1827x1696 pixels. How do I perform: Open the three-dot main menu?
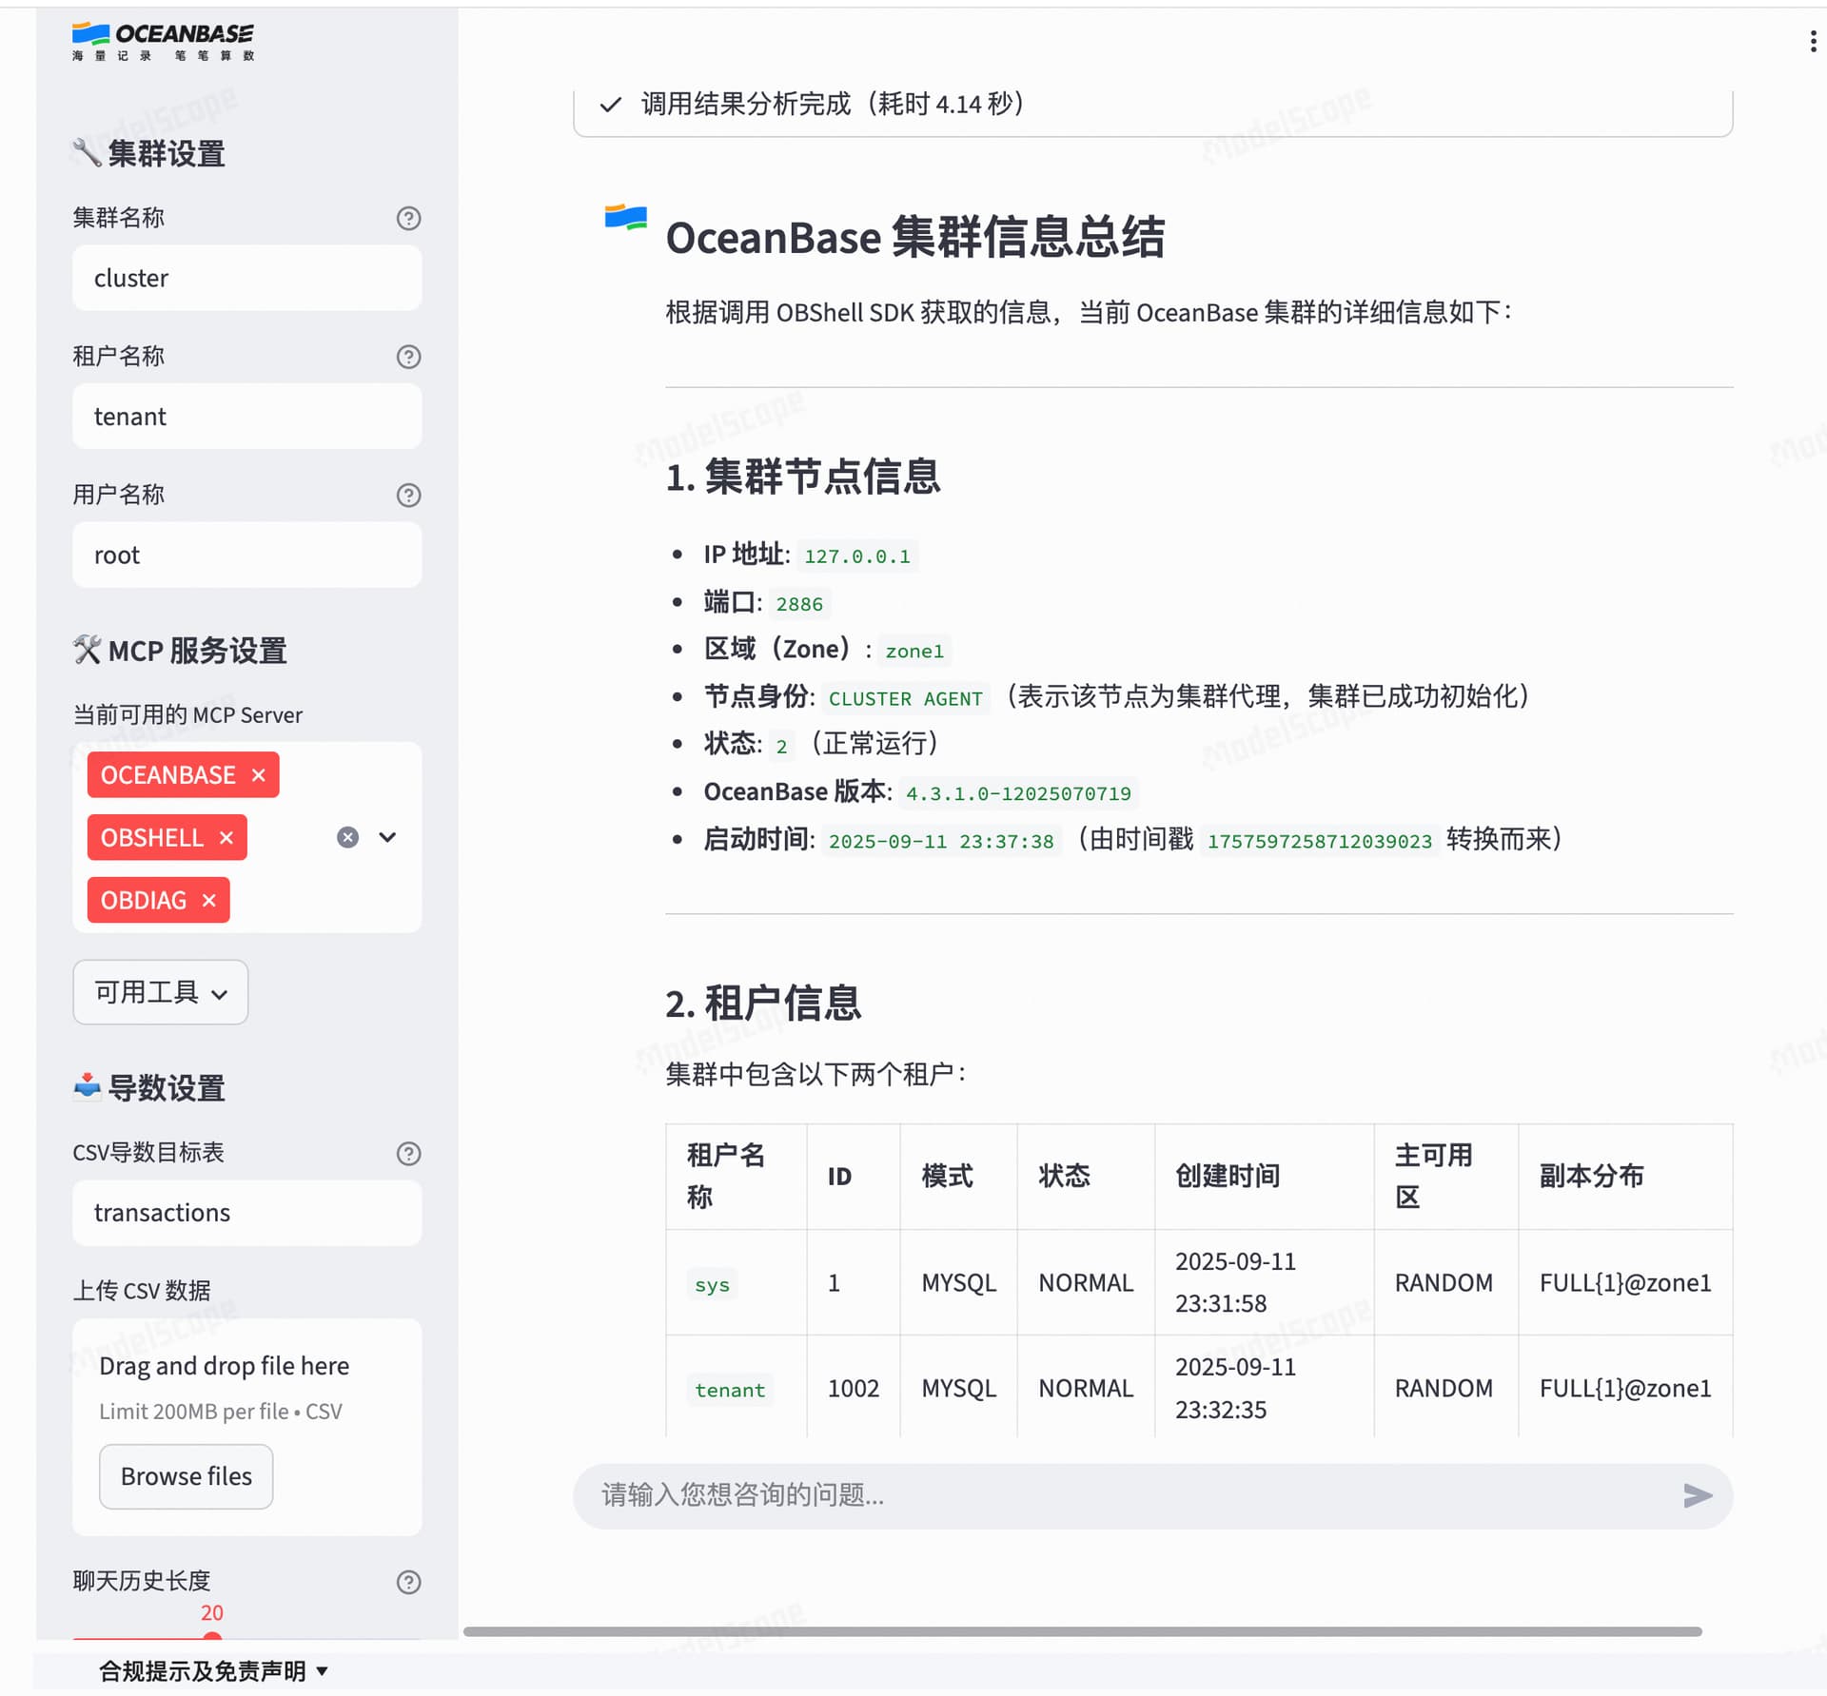click(x=1813, y=41)
